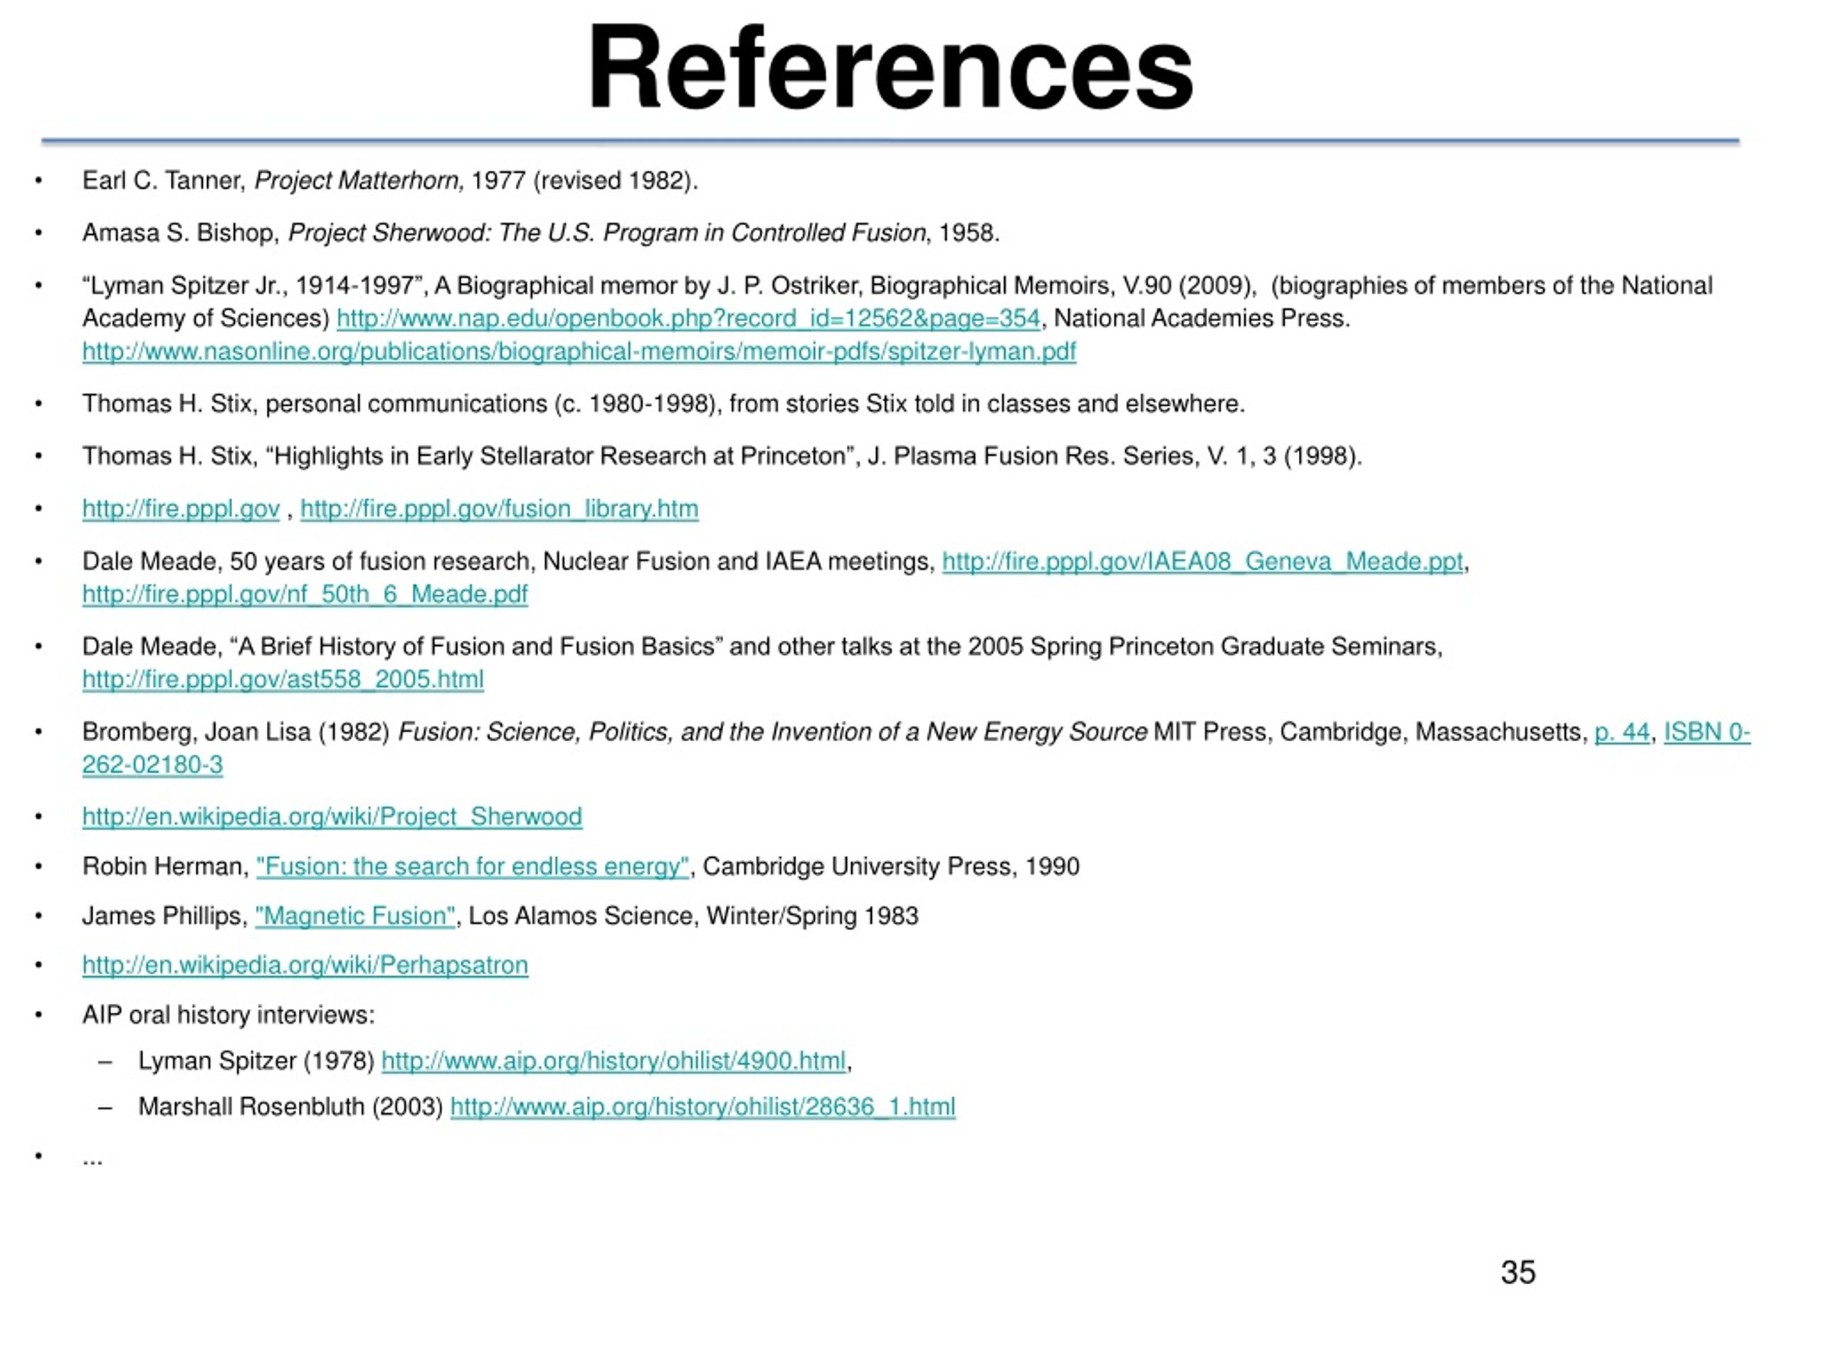Image resolution: width=1822 pixels, height=1367 pixels.
Task: Click "James Phillips" author name
Action: [x=162, y=916]
